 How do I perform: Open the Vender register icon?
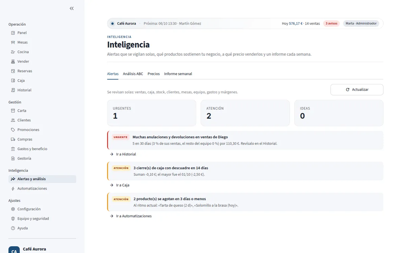(x=13, y=61)
